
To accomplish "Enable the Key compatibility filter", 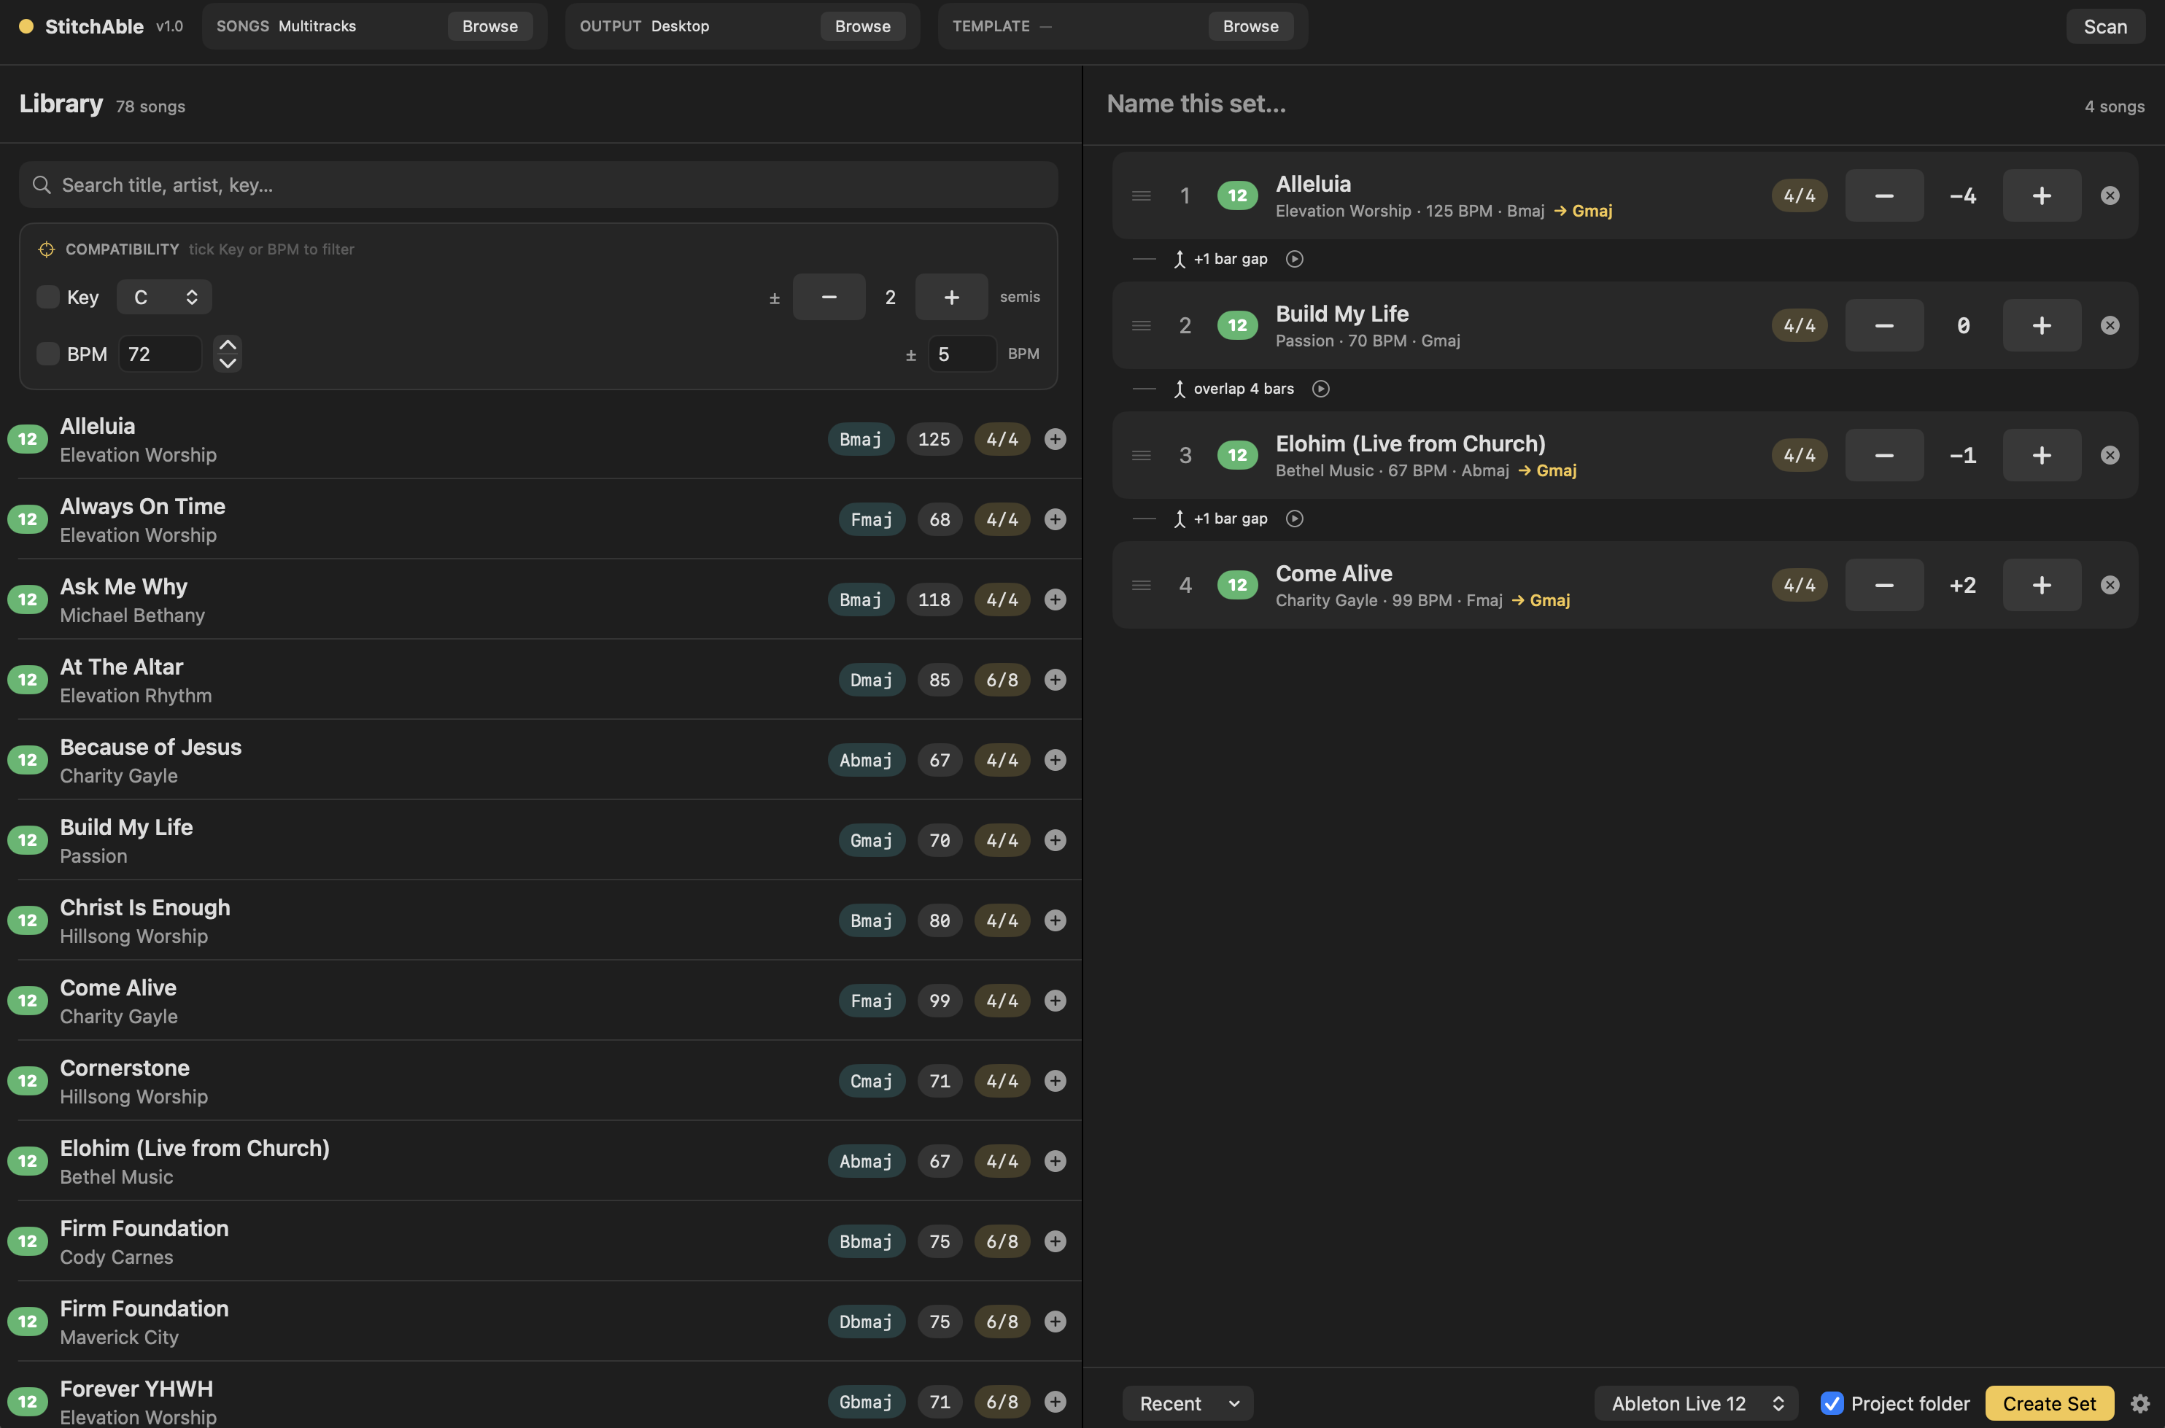I will point(47,297).
